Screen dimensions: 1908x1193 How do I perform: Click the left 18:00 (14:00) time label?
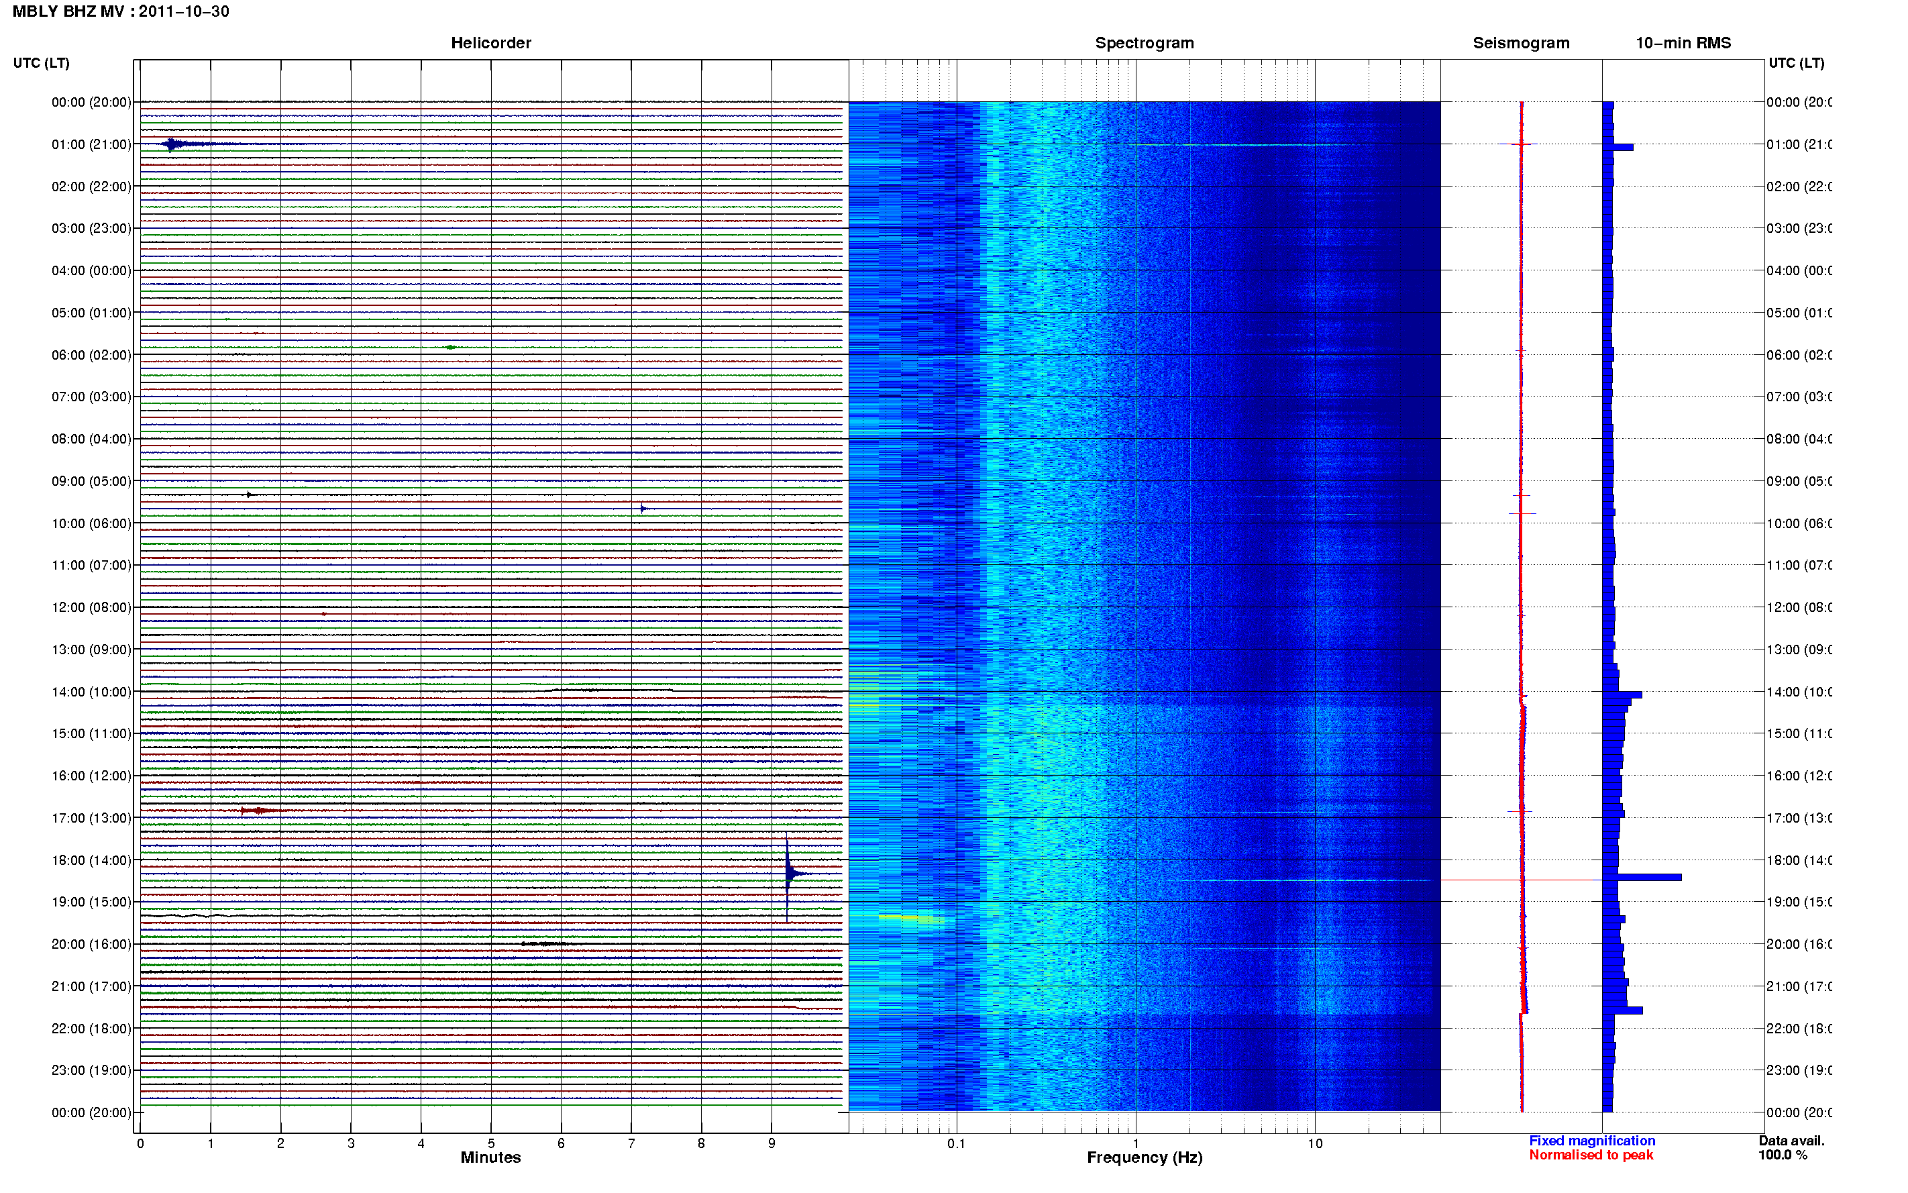[x=91, y=860]
